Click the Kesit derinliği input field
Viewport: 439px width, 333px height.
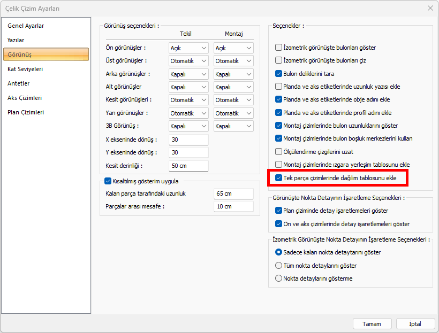coord(188,166)
